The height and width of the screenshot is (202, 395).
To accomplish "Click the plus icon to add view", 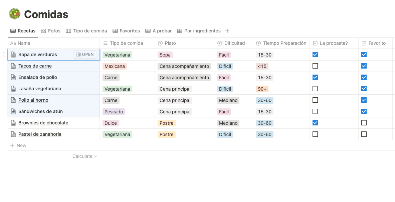I will coord(227,31).
